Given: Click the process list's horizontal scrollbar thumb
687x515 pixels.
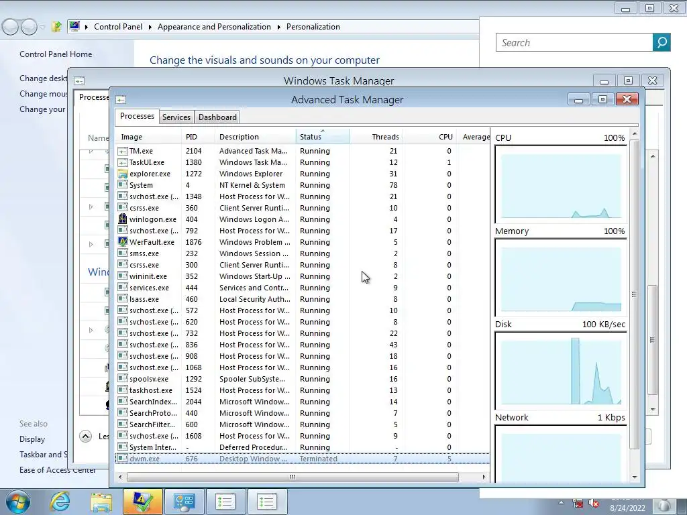Looking at the screenshot, I should [293, 477].
